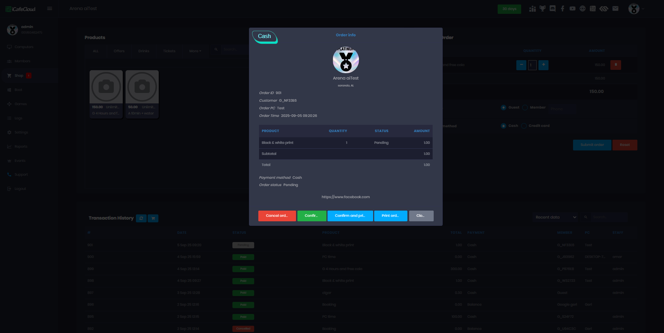The height and width of the screenshot is (333, 664).
Task: Open Support in the sidebar
Action: (x=21, y=175)
